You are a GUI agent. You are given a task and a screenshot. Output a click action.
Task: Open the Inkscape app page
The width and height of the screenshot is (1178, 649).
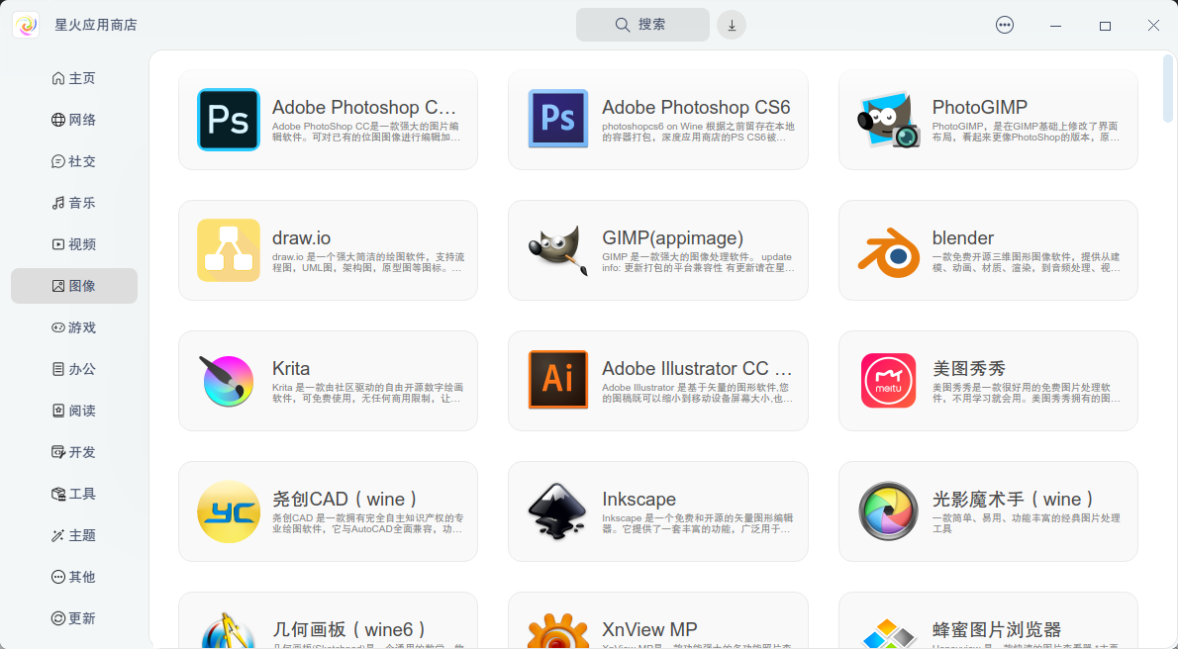tap(657, 511)
